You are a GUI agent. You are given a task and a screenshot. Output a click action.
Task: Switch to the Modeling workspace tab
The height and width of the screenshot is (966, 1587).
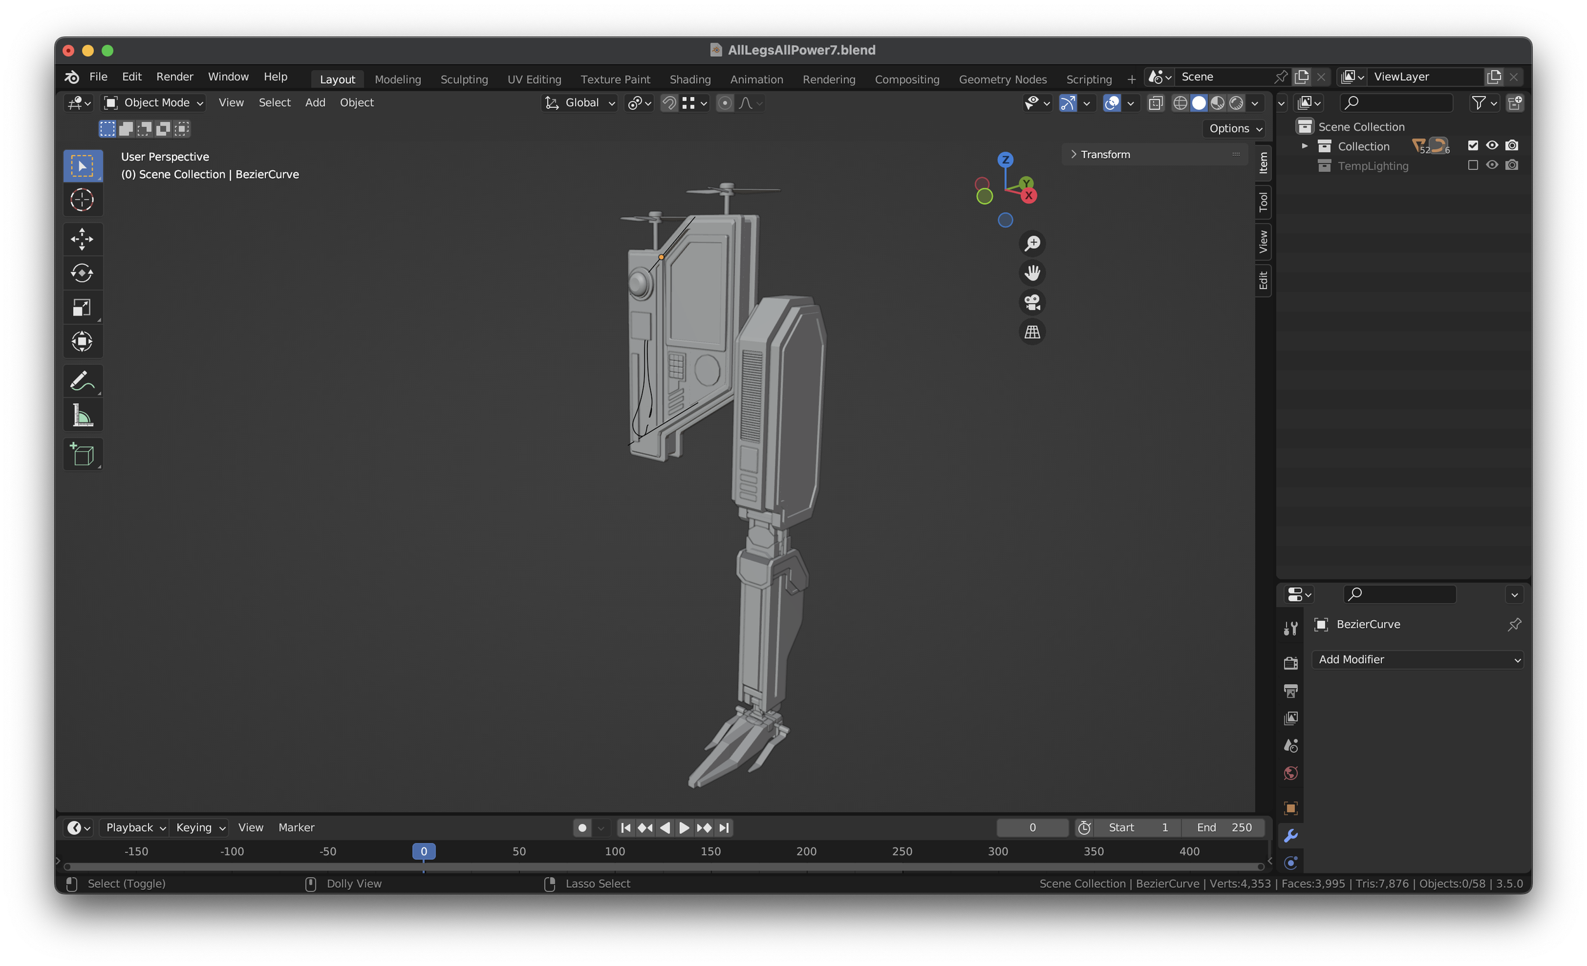398,79
